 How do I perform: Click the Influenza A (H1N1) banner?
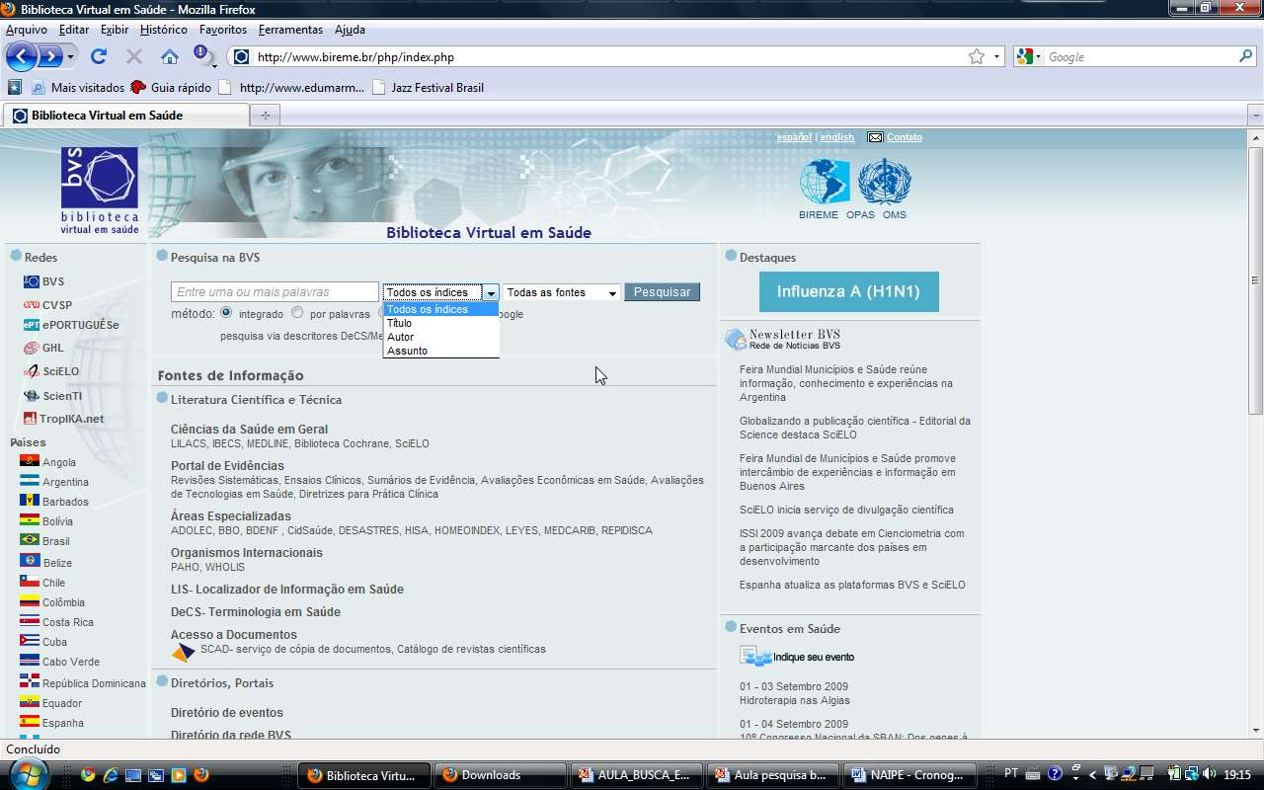coord(848,291)
